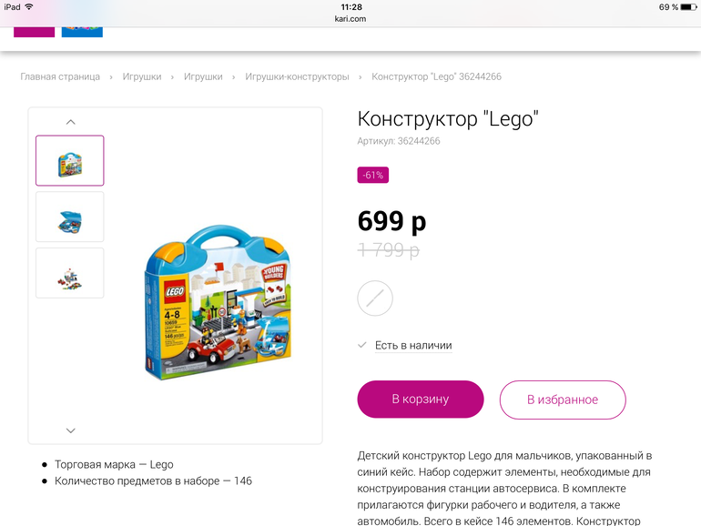Open second 'Игрушки' breadcrumb link
This screenshot has height=526, width=701.
coord(203,76)
